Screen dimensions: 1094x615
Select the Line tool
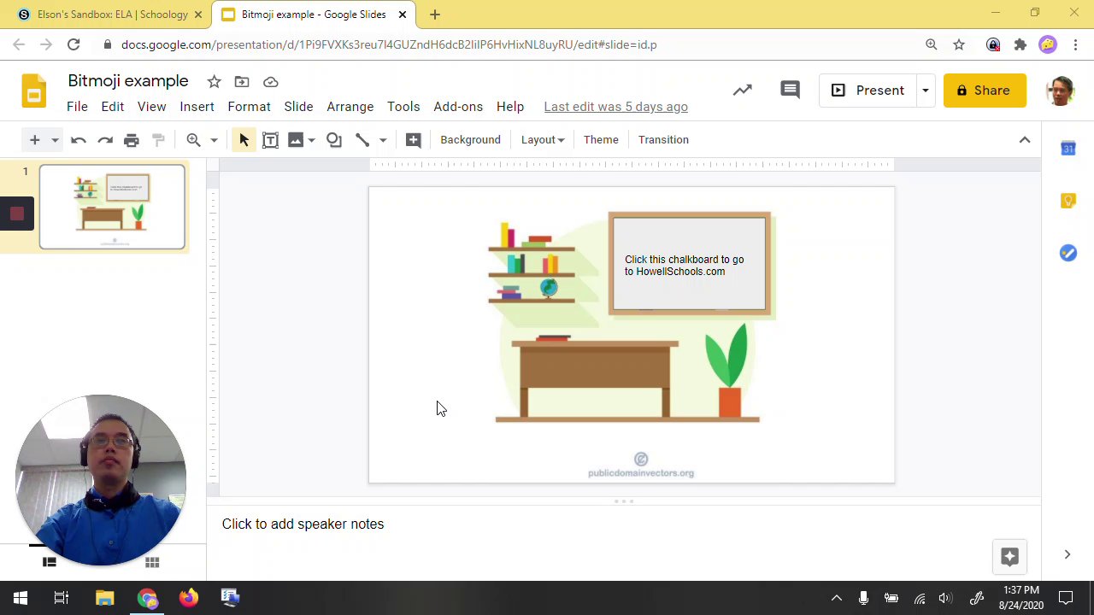[x=362, y=139]
